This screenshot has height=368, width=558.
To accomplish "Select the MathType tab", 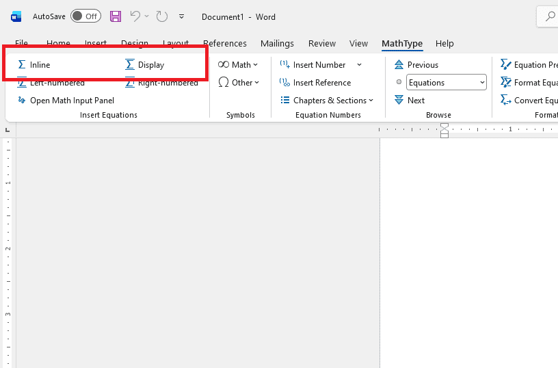I will point(402,43).
